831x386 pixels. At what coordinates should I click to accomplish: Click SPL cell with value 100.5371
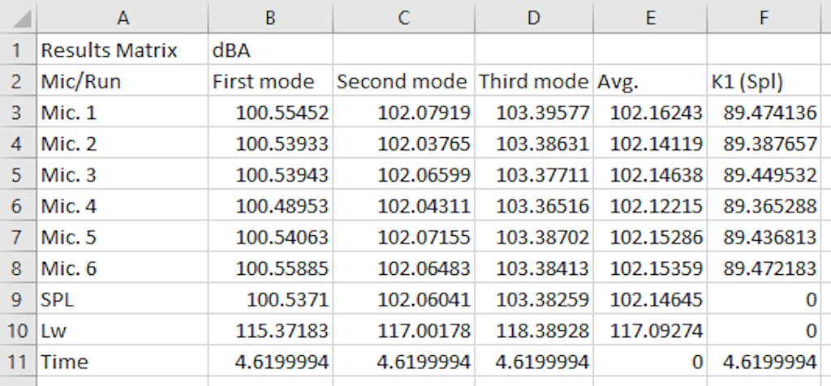(270, 300)
